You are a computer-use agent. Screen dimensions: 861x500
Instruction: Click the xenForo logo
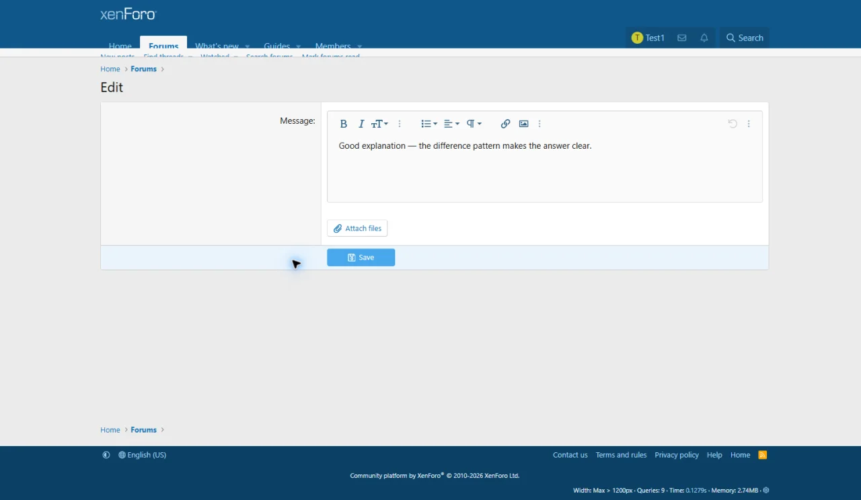point(128,14)
